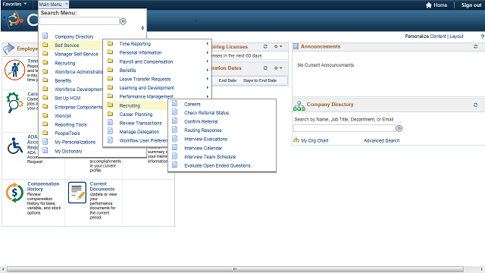This screenshot has width=485, height=273.
Task: Click the Career Planning folder icon
Action: 110,114
